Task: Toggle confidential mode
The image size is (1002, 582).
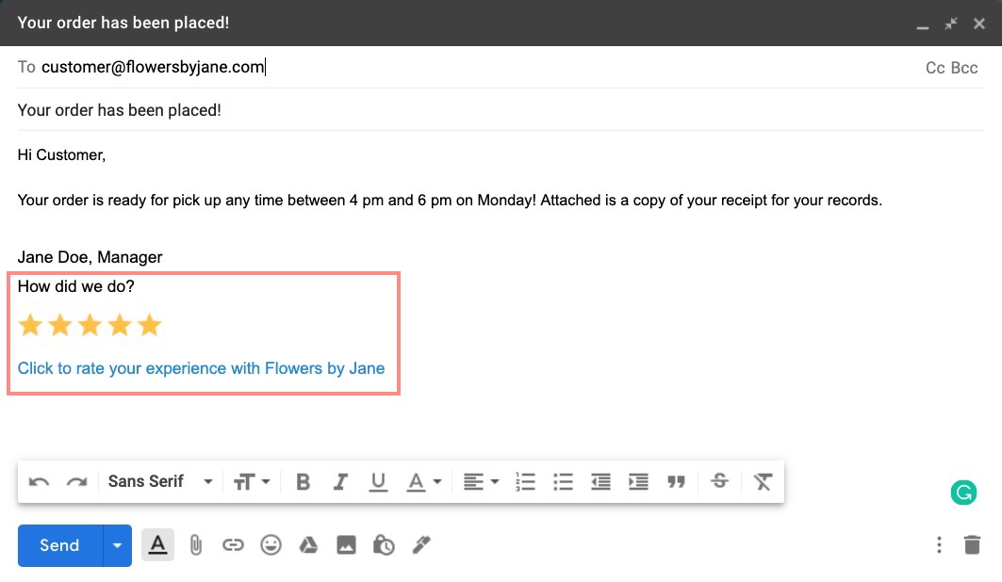Action: (384, 545)
